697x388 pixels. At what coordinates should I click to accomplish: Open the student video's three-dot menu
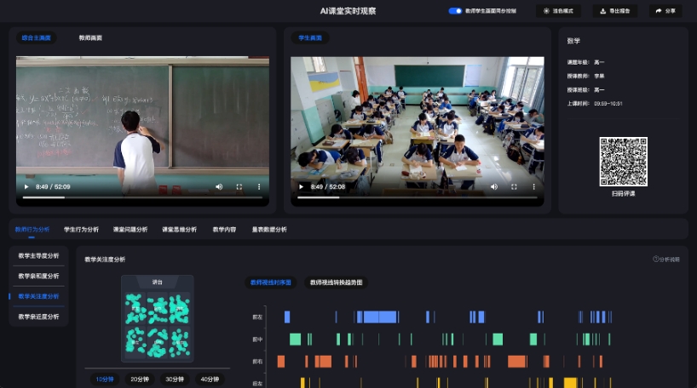click(x=533, y=186)
